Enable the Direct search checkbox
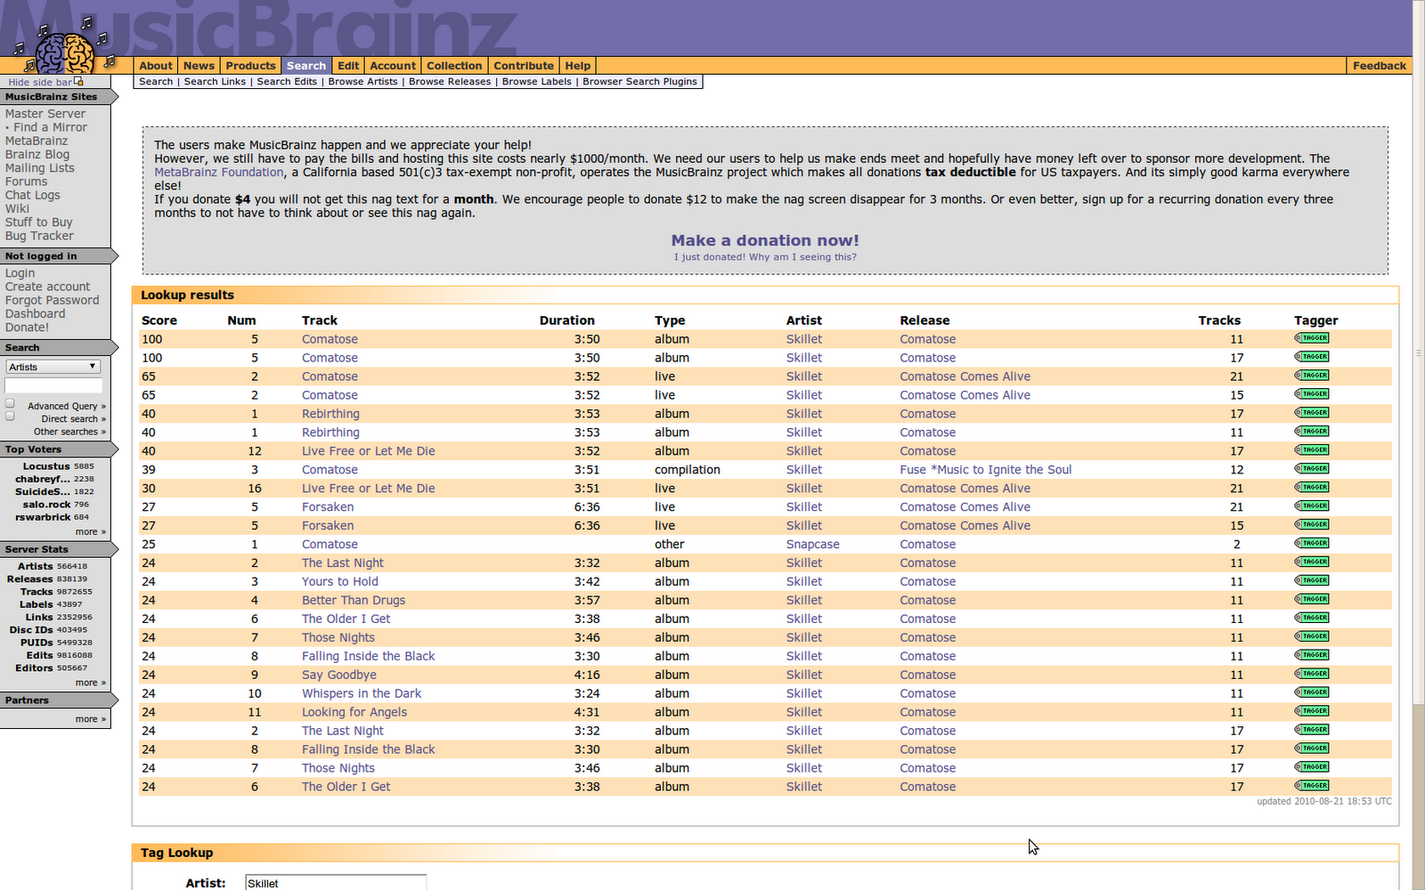Viewport: 1425px width, 890px height. (10, 416)
